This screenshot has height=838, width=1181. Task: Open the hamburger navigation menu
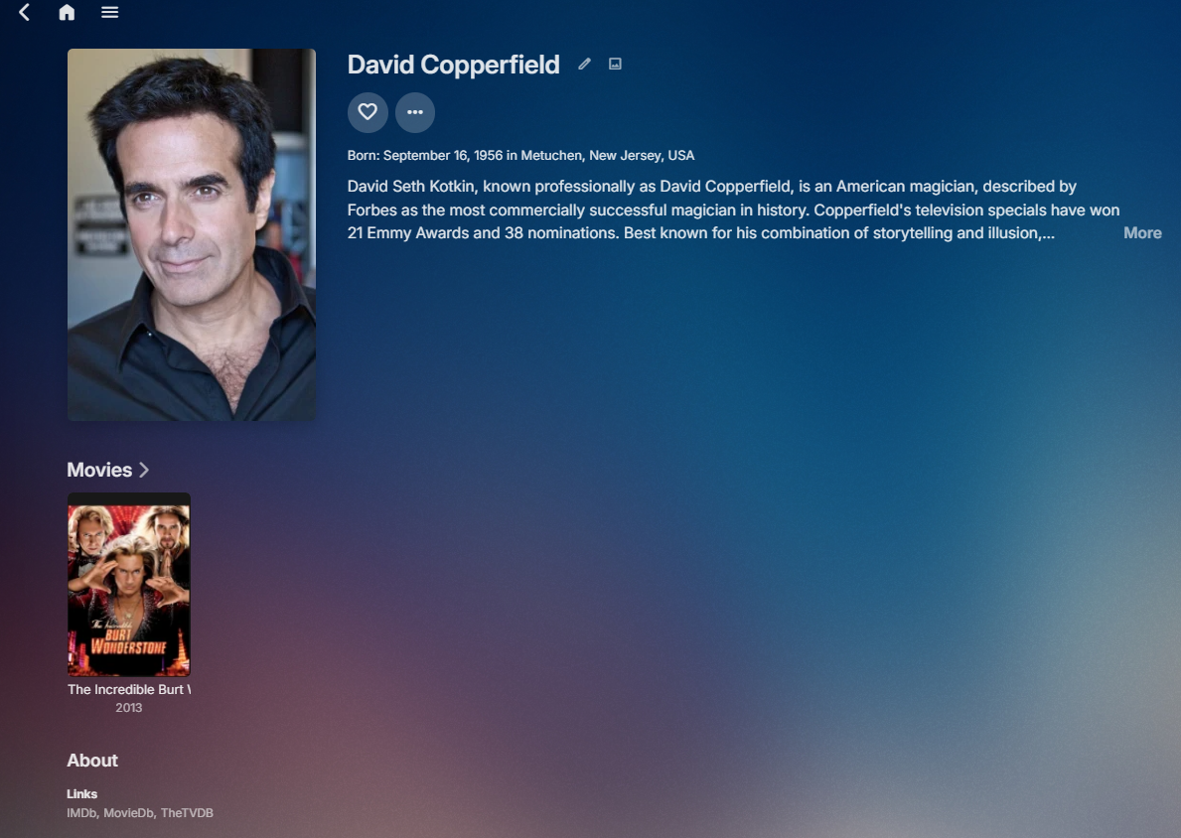tap(110, 12)
